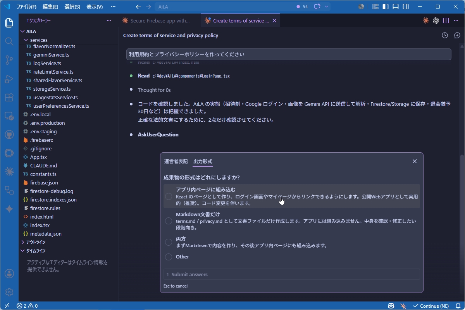Image resolution: width=465 pixels, height=310 pixels.
Task: Click the ChatGPT icon in editor actions
Action: pos(436,21)
